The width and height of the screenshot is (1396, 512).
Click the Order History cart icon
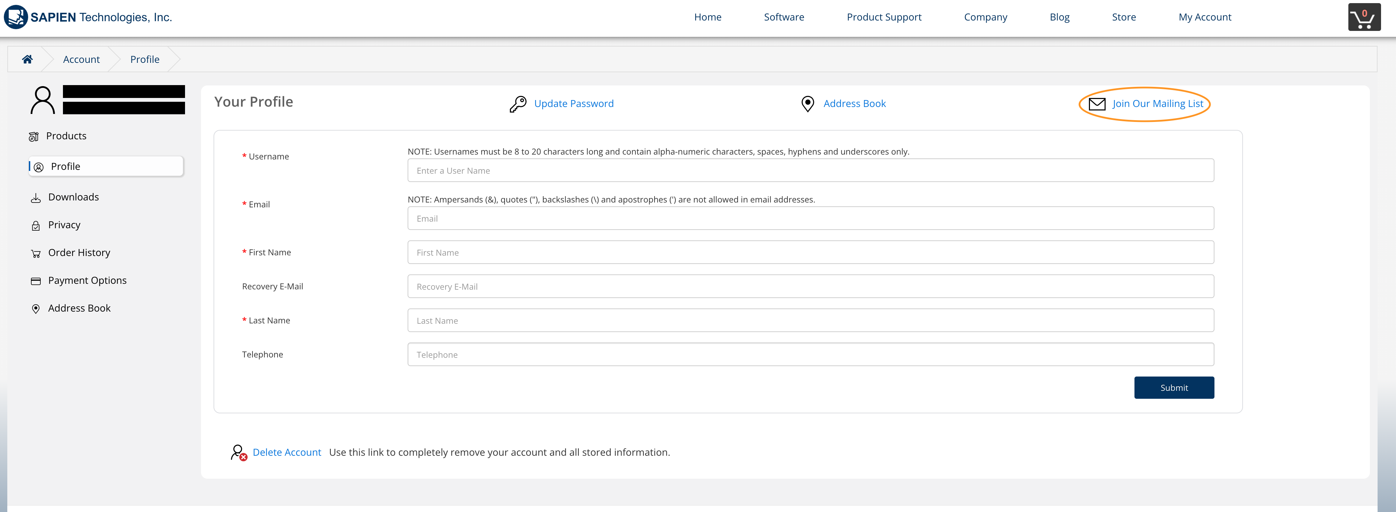pyautogui.click(x=36, y=253)
